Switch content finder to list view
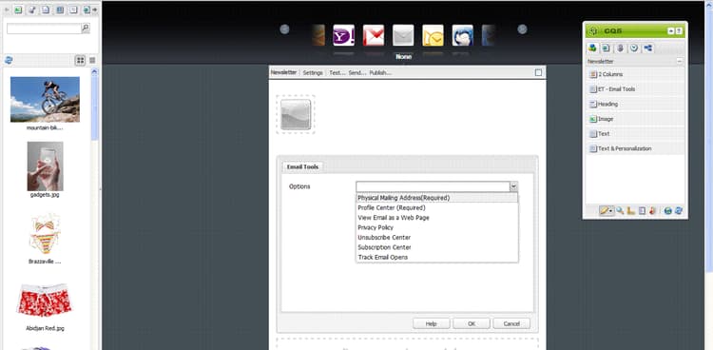 click(92, 60)
